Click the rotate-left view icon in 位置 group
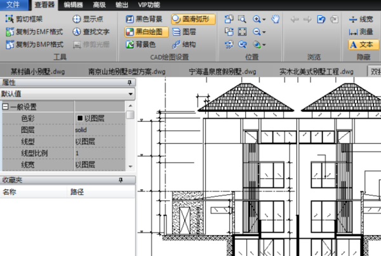381x256 pixels. (x=229, y=19)
